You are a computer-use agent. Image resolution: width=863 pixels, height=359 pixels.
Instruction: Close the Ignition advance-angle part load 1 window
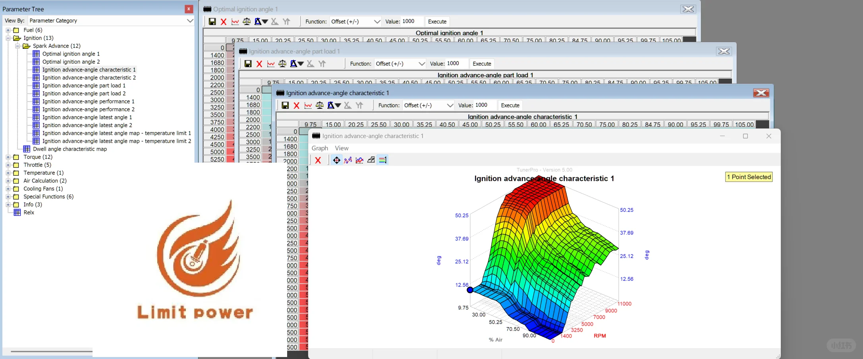click(x=724, y=51)
